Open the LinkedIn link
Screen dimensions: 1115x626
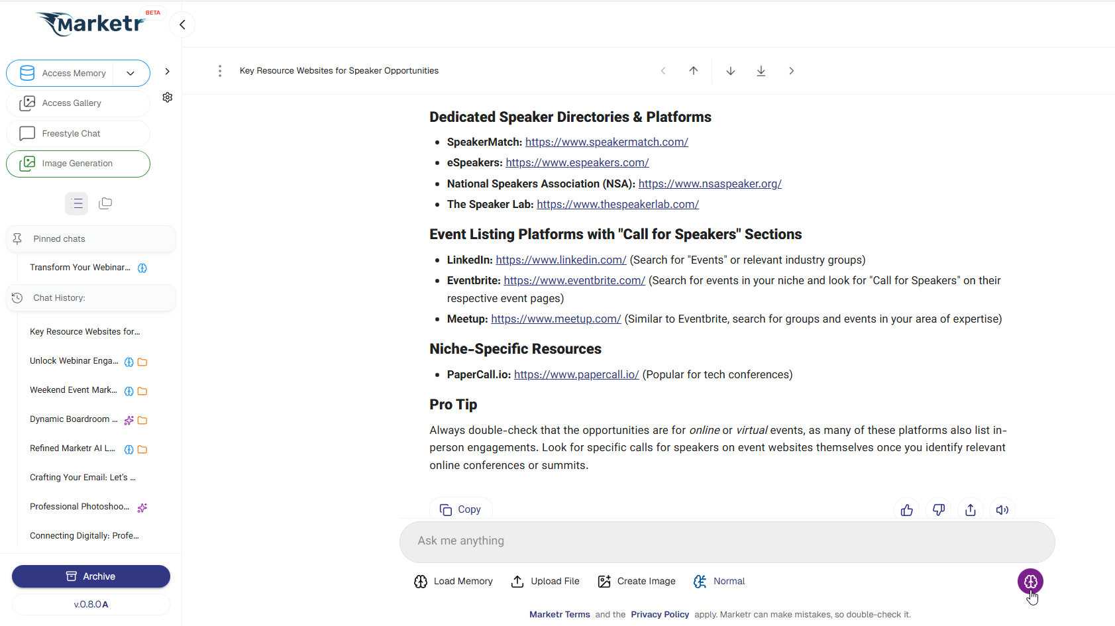(x=561, y=260)
